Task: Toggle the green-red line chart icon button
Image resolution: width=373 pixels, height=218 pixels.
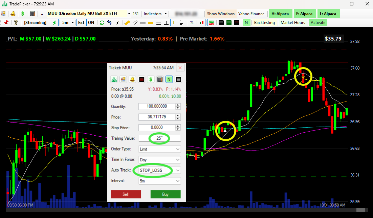Action: point(211,23)
